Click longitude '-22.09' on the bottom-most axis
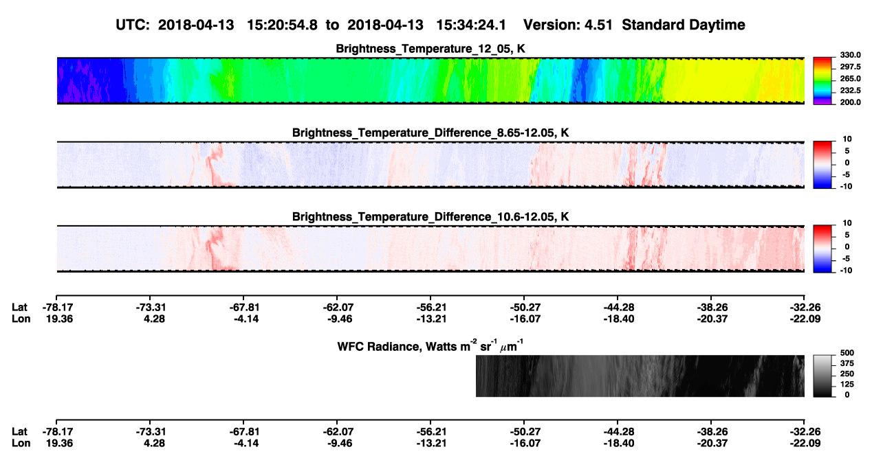This screenshot has width=894, height=458. point(805,442)
